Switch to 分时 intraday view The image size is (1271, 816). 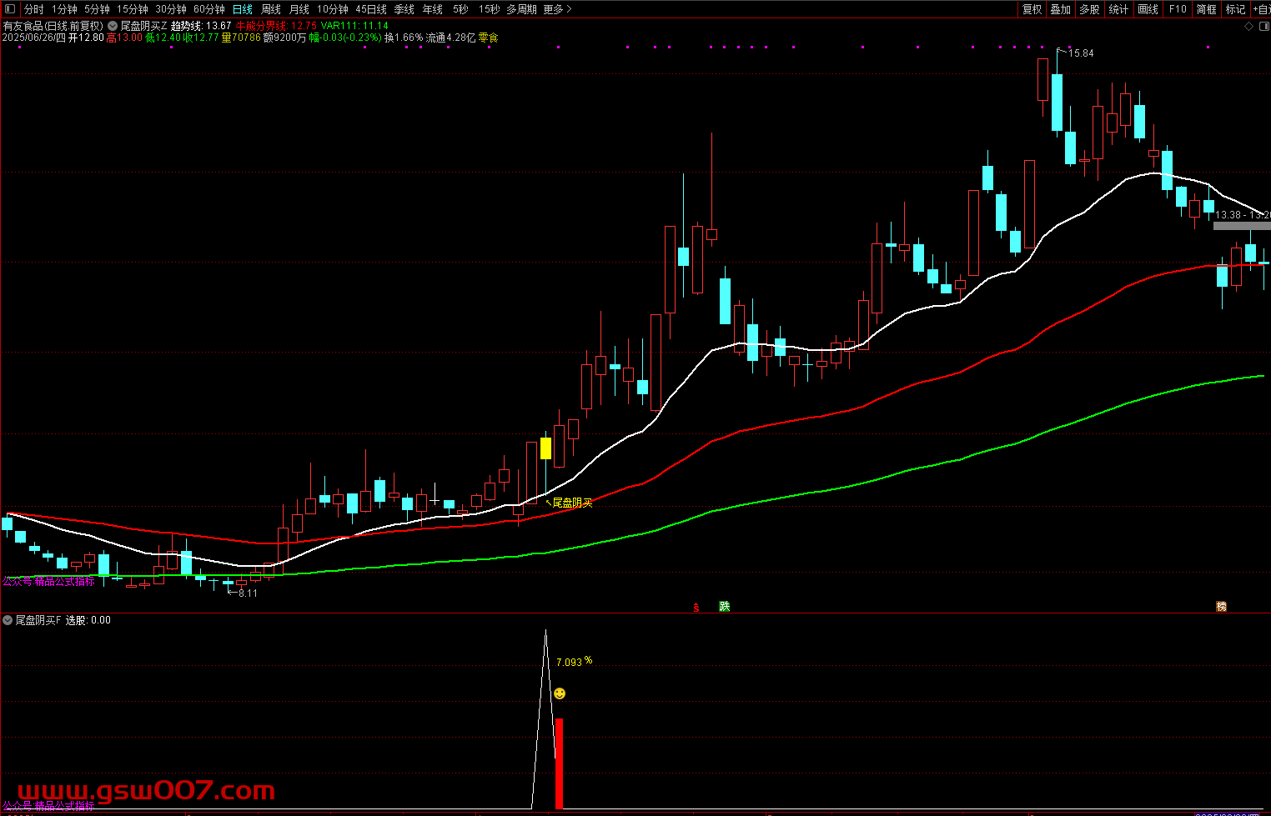pyautogui.click(x=33, y=9)
